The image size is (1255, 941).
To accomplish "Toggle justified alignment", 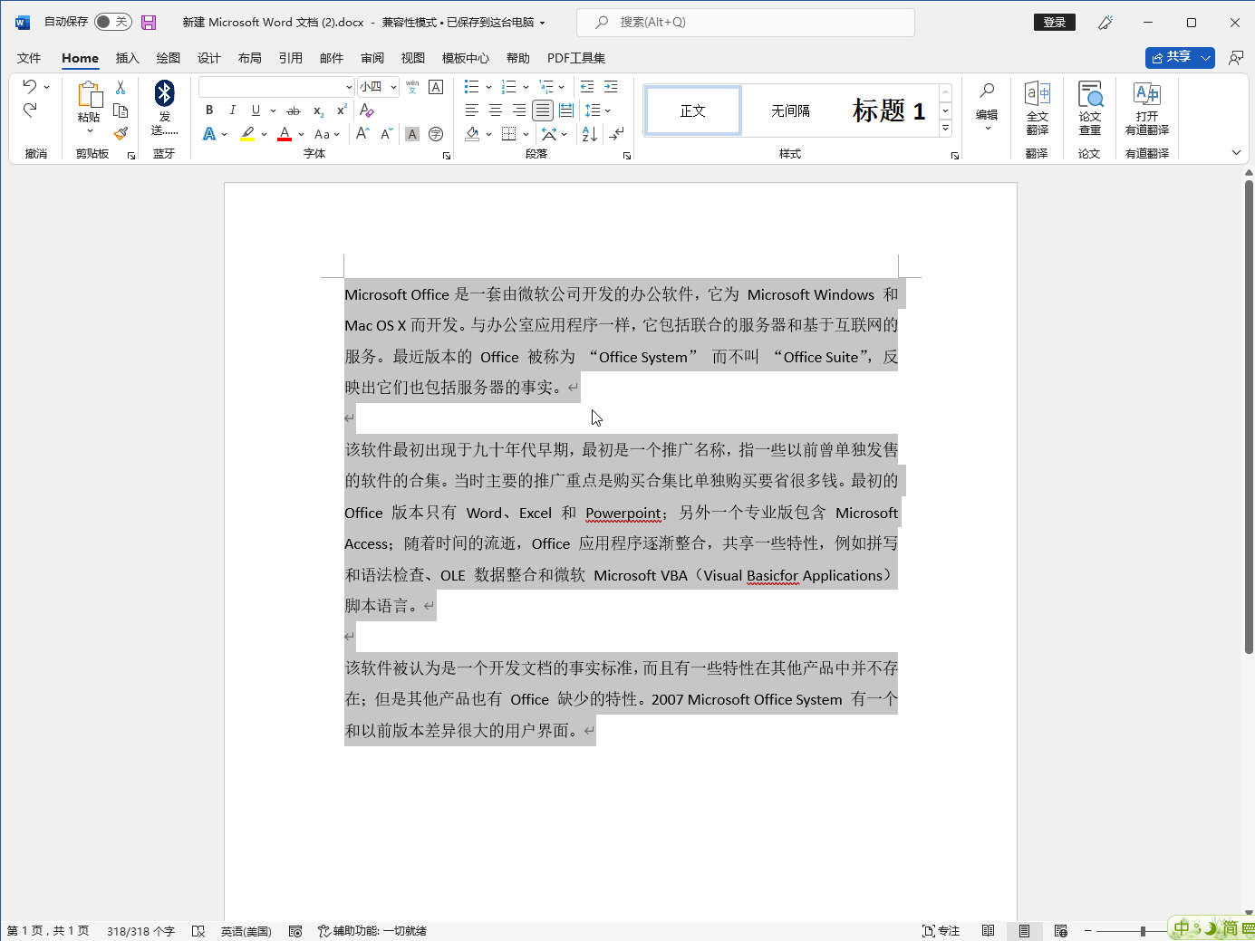I will tap(543, 110).
